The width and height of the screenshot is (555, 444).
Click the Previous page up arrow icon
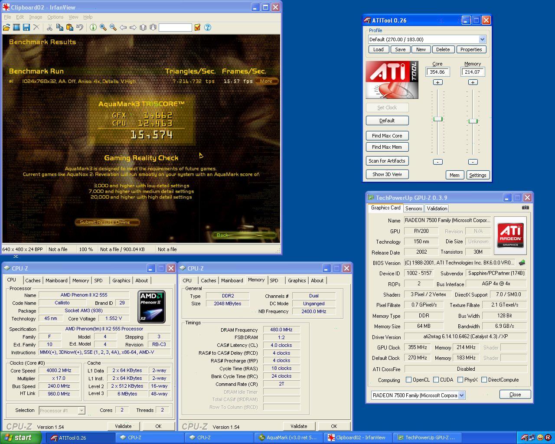[x=143, y=27]
